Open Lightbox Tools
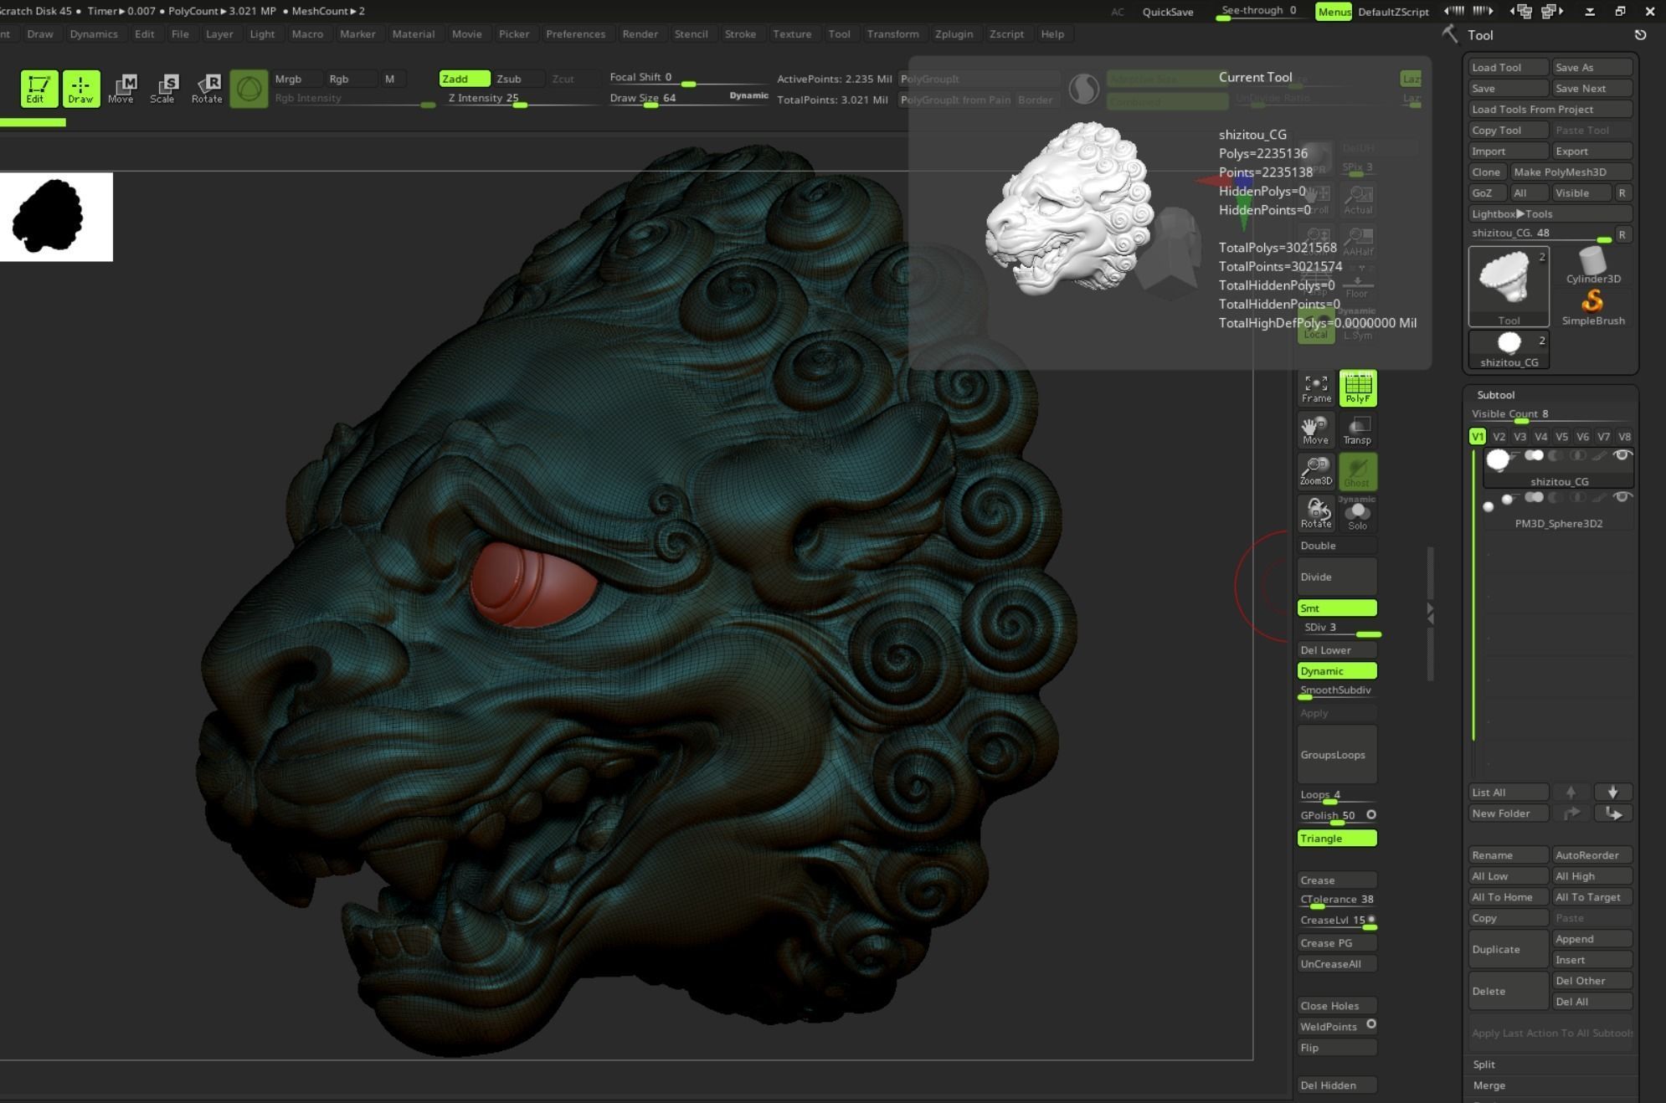This screenshot has width=1666, height=1103. [1550, 214]
